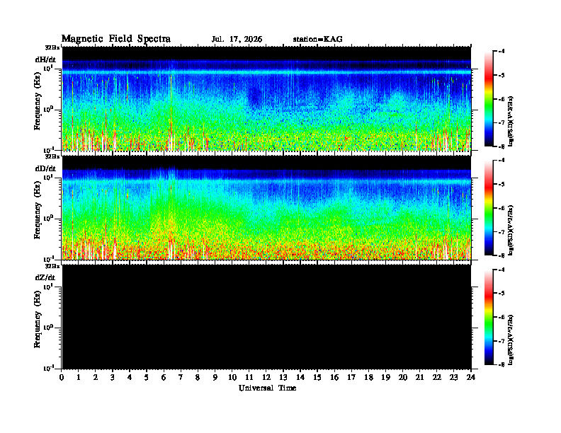Click the dD/dt panel color scale bar
The height and width of the screenshot is (433, 561).
[x=489, y=208]
